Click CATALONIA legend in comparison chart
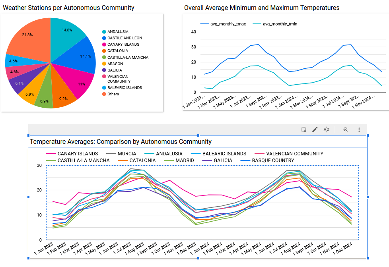Screen dimensions: 389x267 [x=136, y=161]
